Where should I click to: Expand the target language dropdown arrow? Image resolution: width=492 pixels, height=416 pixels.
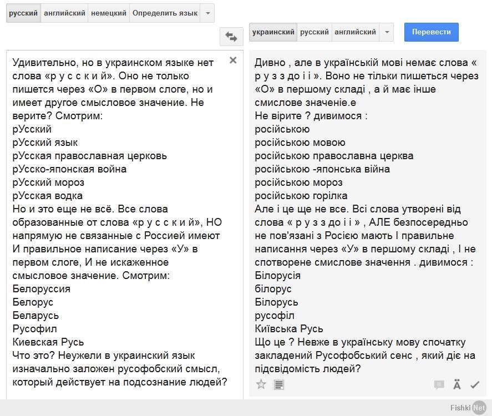click(387, 32)
